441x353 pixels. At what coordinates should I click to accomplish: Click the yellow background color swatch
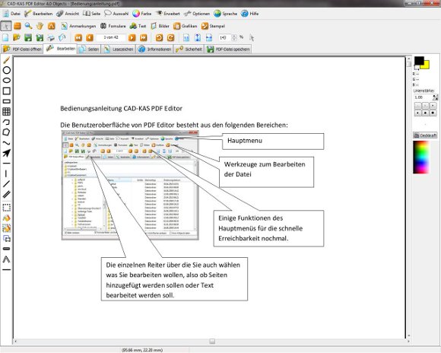[426, 65]
